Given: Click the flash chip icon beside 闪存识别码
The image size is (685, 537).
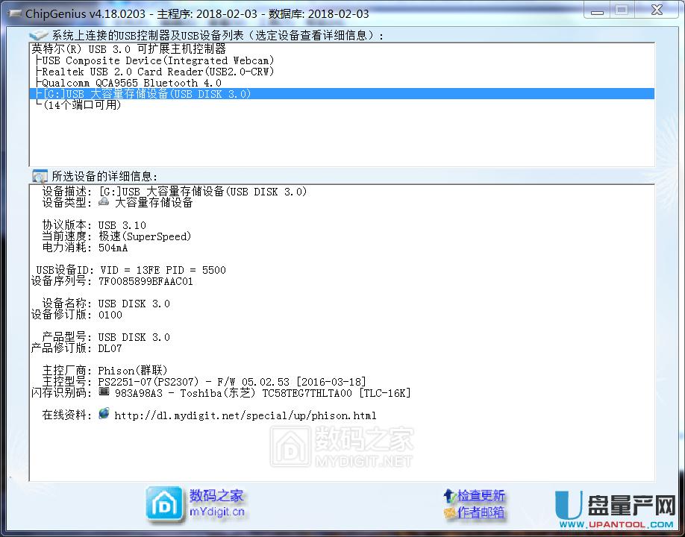Looking at the screenshot, I should pyautogui.click(x=104, y=392).
